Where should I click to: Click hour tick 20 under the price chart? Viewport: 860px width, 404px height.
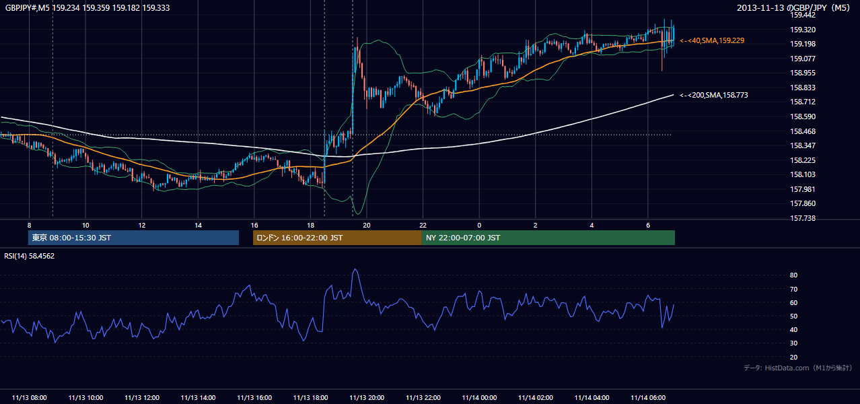click(367, 225)
